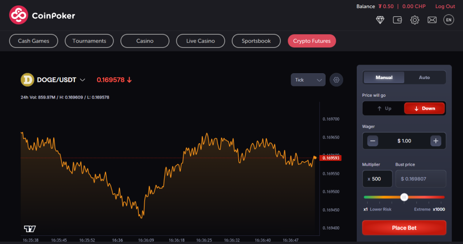Click the 24h Vol stats line
463x244 pixels.
(x=65, y=97)
